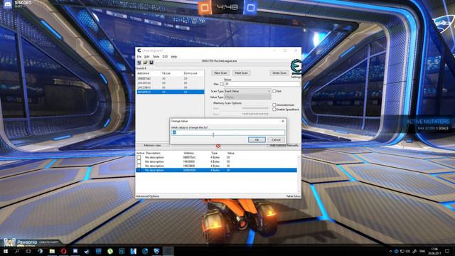The image size is (455, 256).
Task: Activate second address list row checkbox
Action: [139, 161]
